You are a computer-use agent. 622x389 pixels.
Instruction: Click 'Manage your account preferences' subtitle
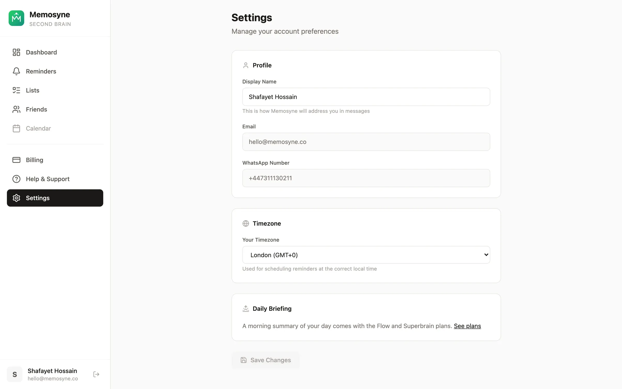click(x=285, y=31)
